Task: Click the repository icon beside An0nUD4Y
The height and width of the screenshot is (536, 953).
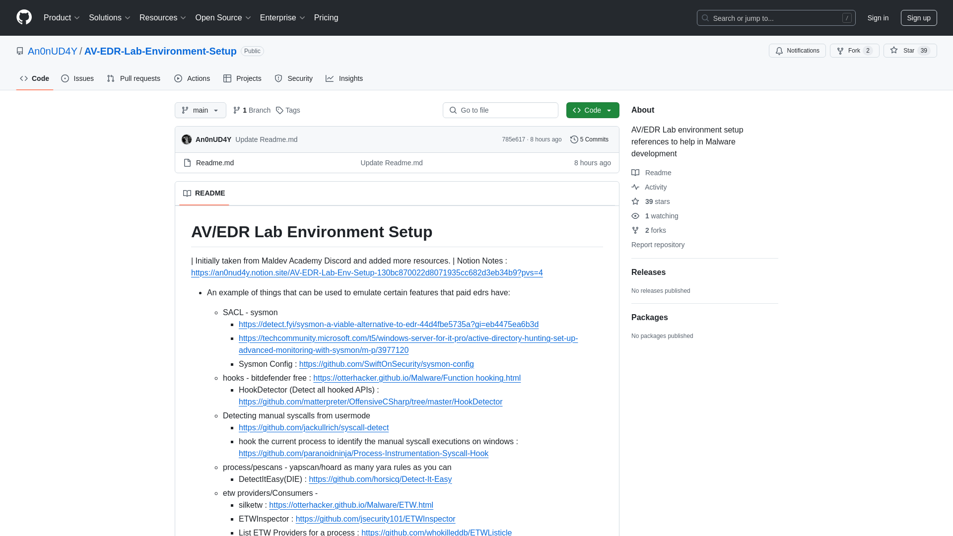Action: pyautogui.click(x=20, y=51)
